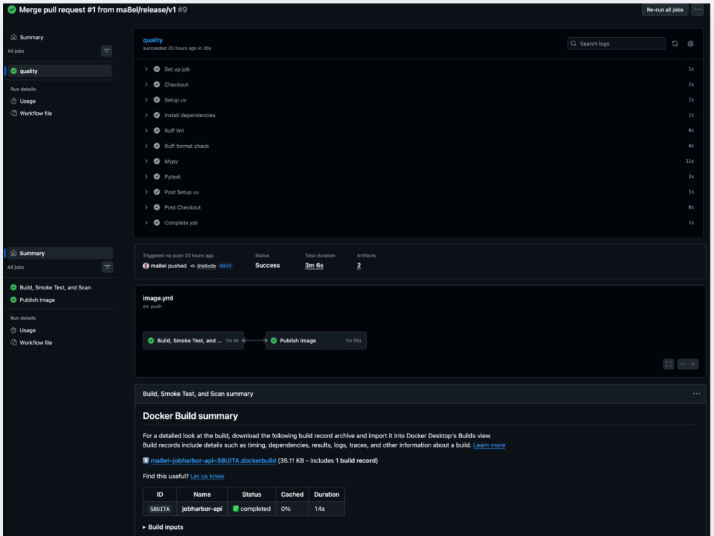The image size is (714, 536).
Task: Click the image.yml workflow title
Action: click(x=158, y=299)
